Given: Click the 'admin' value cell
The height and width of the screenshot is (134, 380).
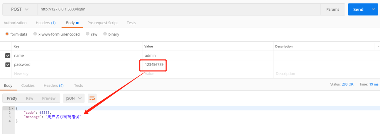Looking at the screenshot, I should (x=208, y=56).
